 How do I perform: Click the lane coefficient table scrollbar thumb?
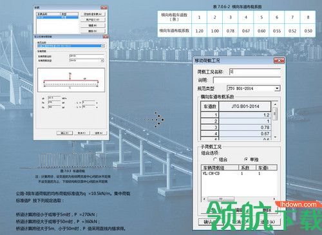point(275,114)
